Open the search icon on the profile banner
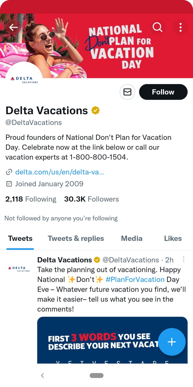Viewport: 193px width, 387px height. [157, 27]
